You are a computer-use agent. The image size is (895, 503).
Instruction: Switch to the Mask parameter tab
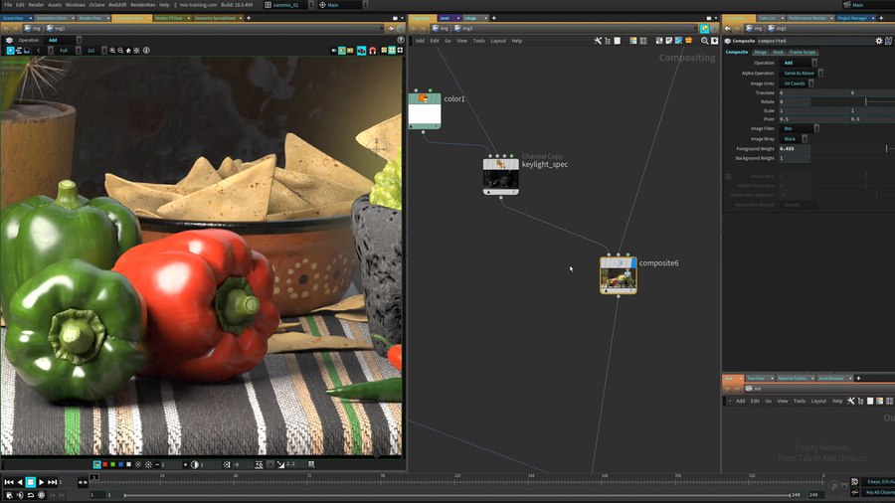(x=778, y=52)
